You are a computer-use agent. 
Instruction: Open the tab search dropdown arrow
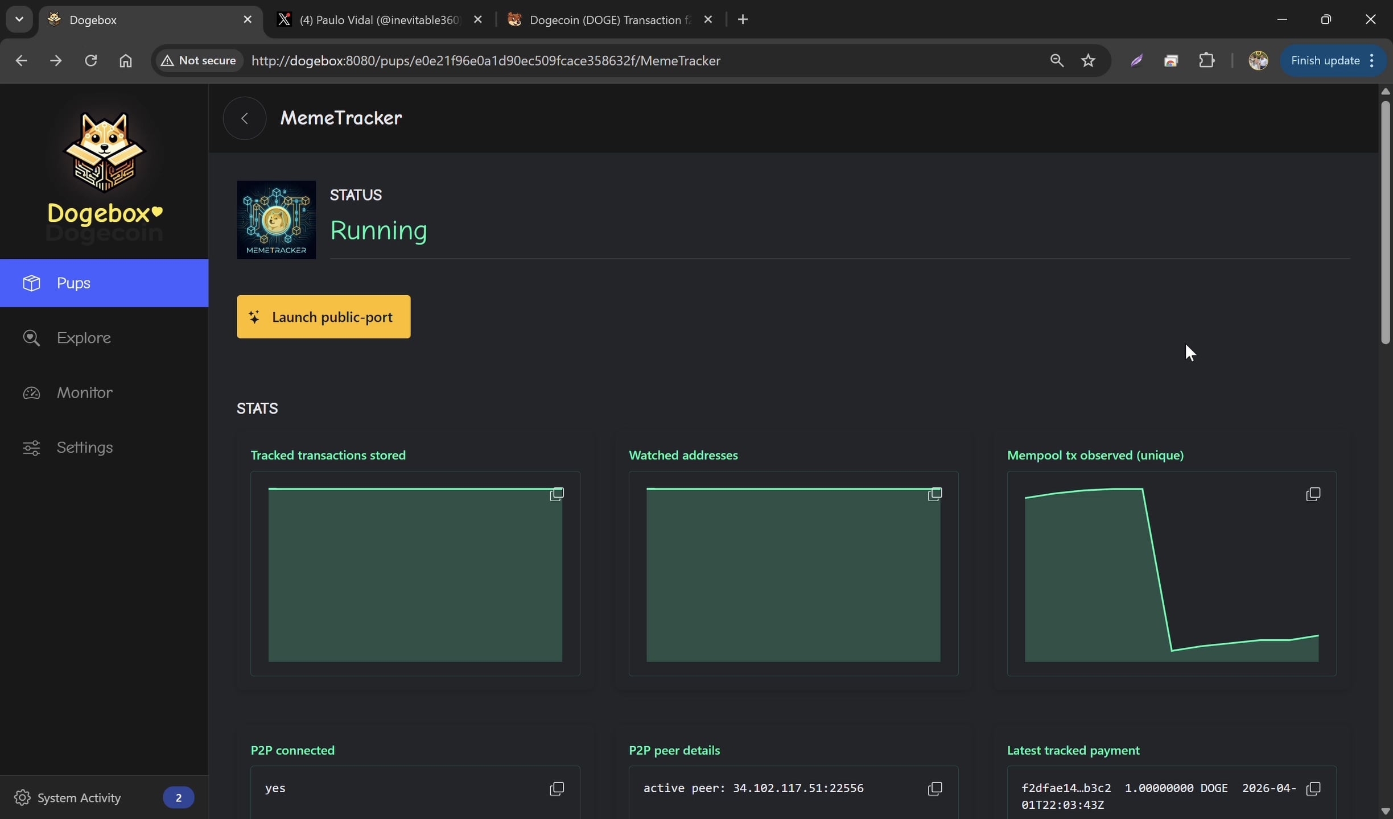19,19
